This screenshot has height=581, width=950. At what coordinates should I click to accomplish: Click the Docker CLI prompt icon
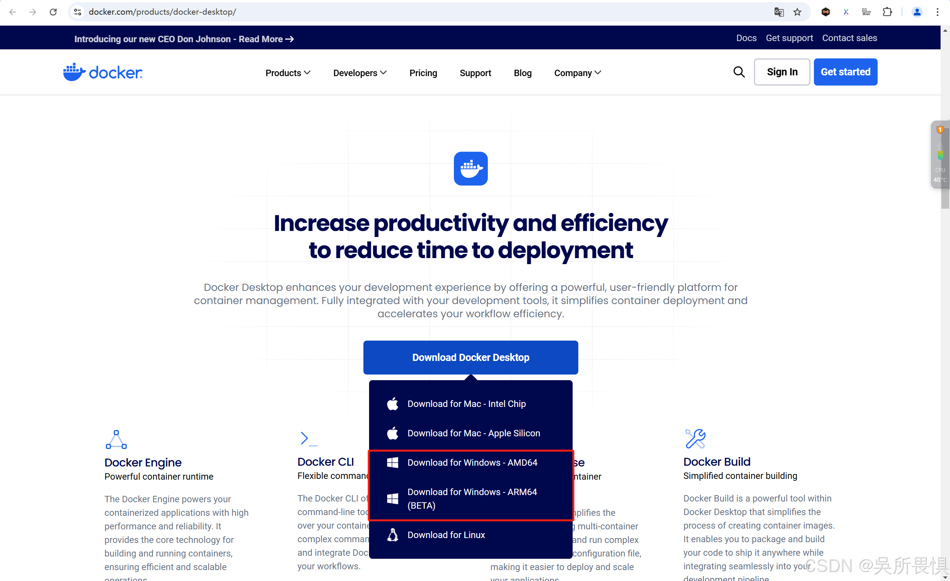[308, 439]
